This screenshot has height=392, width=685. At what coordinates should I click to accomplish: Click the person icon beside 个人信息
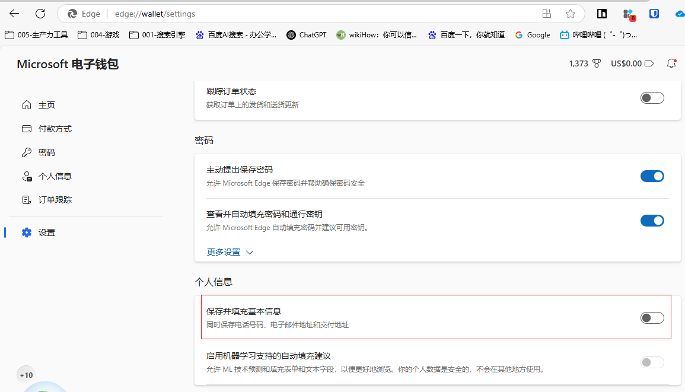[27, 176]
